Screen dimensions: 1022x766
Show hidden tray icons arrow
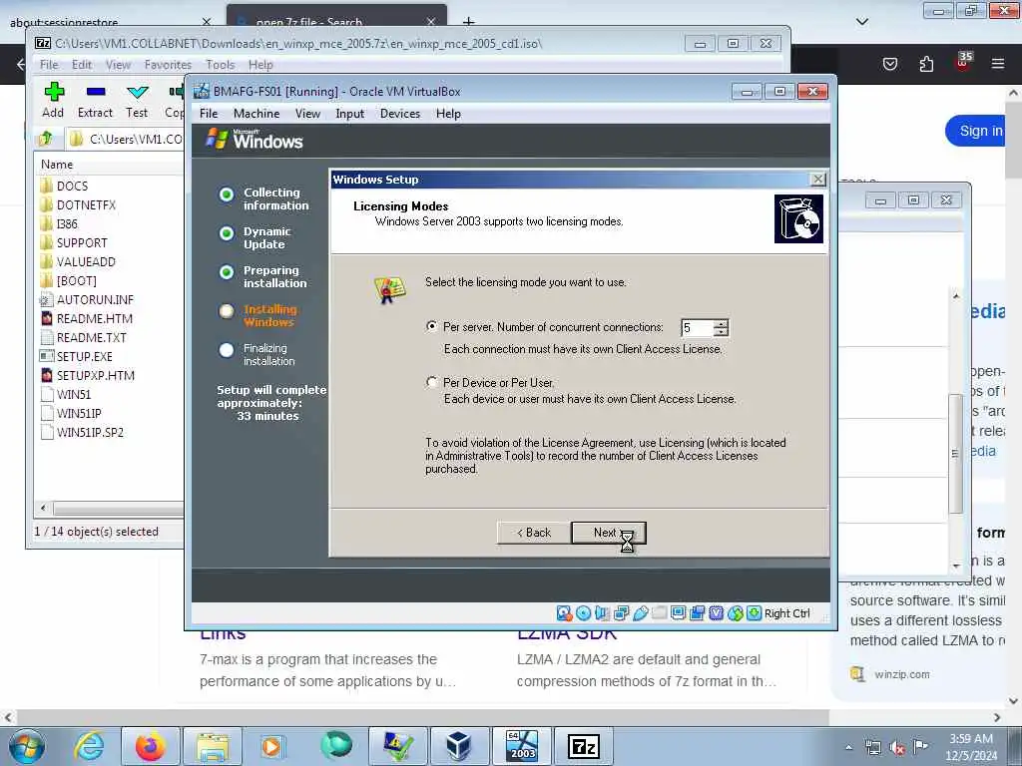click(x=848, y=748)
